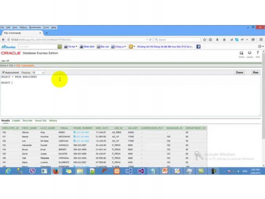
Task: Open File Explorer folder in taskbar
Action: click(80, 171)
